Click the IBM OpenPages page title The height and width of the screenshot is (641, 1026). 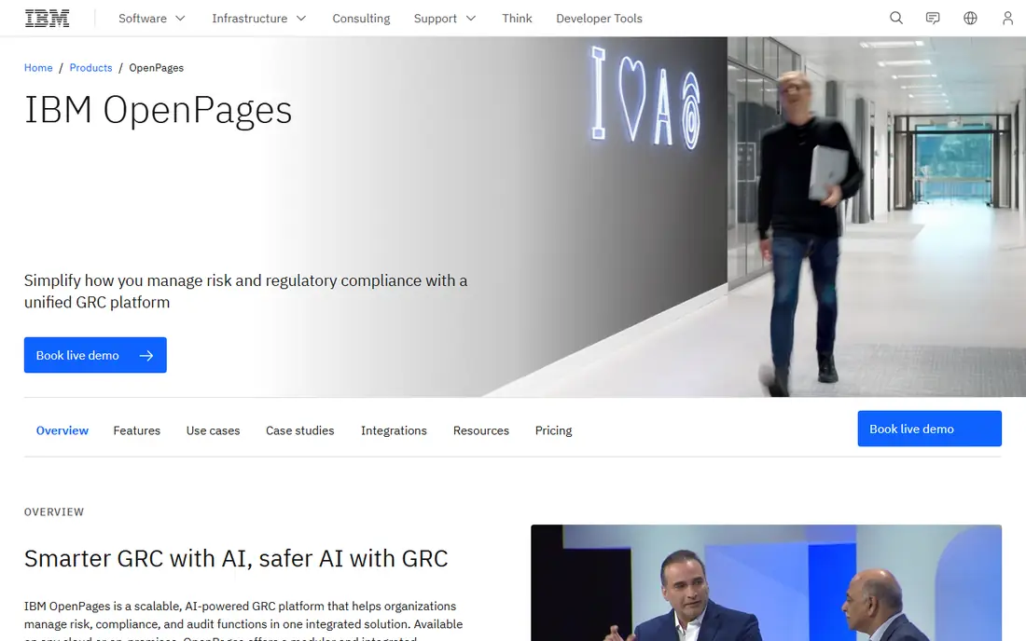(159, 110)
